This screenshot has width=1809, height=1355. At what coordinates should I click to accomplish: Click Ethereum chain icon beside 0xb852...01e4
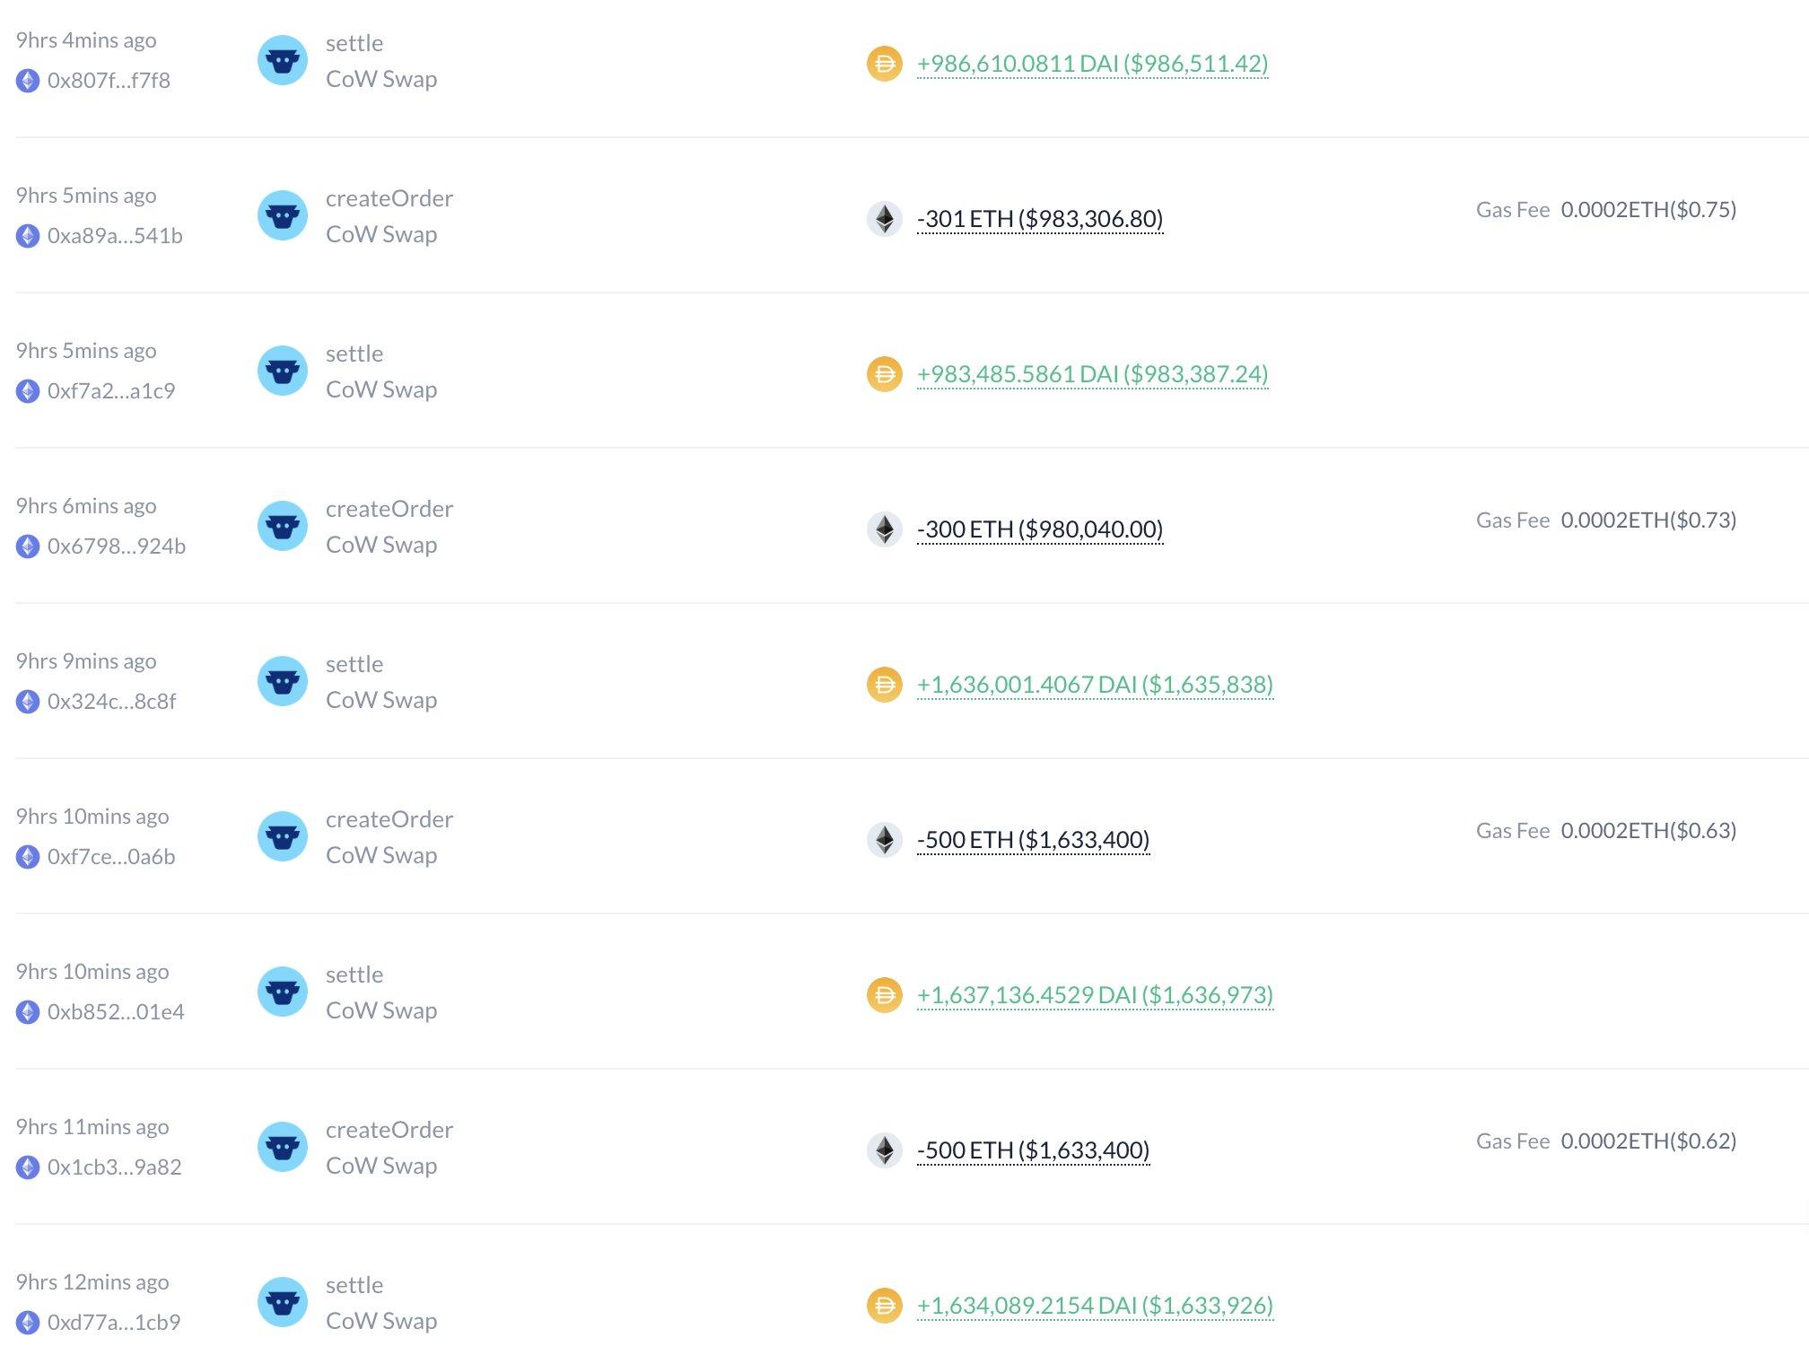(28, 1012)
